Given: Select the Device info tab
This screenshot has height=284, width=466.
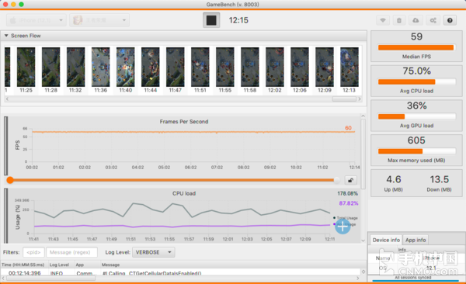Looking at the screenshot, I should coord(386,240).
